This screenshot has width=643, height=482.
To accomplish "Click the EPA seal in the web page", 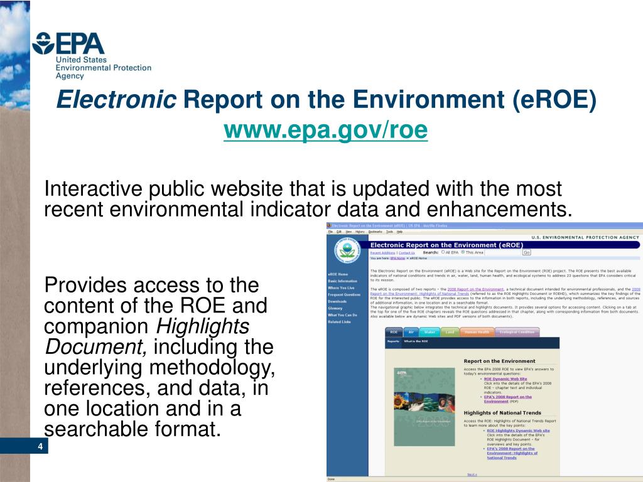I will [347, 250].
